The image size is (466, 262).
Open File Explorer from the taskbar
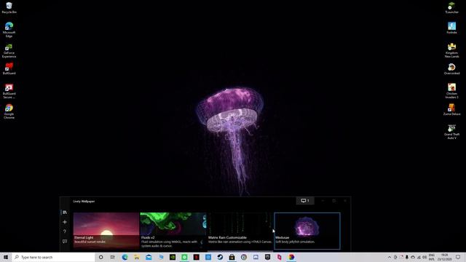pos(137,257)
